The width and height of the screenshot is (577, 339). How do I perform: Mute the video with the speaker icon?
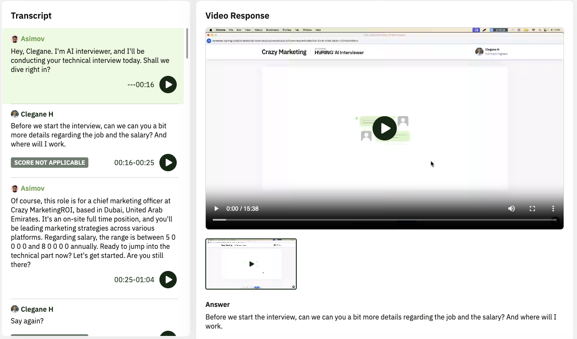pyautogui.click(x=512, y=209)
